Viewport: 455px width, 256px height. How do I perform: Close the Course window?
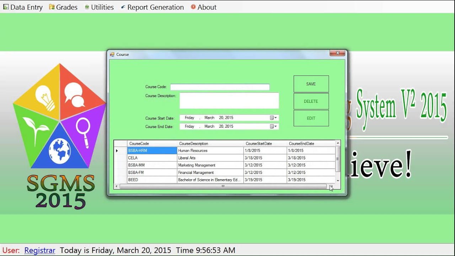pyautogui.click(x=337, y=53)
